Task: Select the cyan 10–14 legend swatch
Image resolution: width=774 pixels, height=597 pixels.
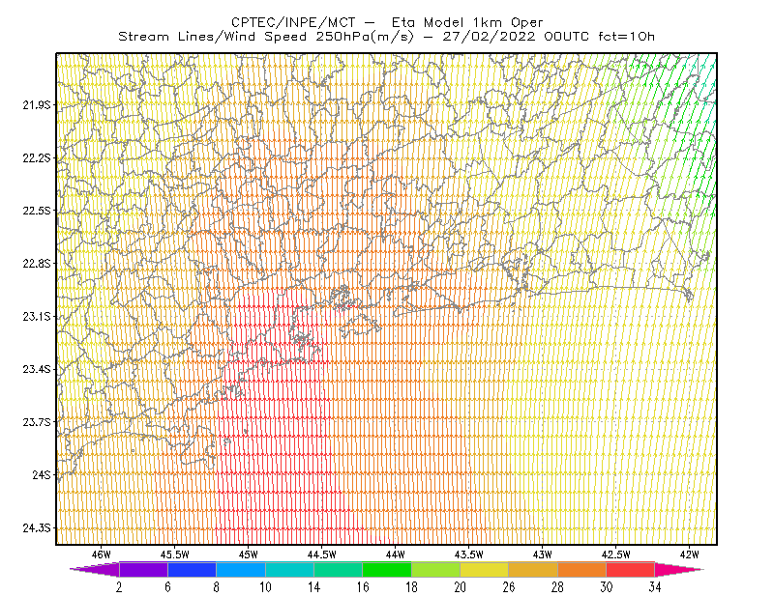Action: point(289,569)
